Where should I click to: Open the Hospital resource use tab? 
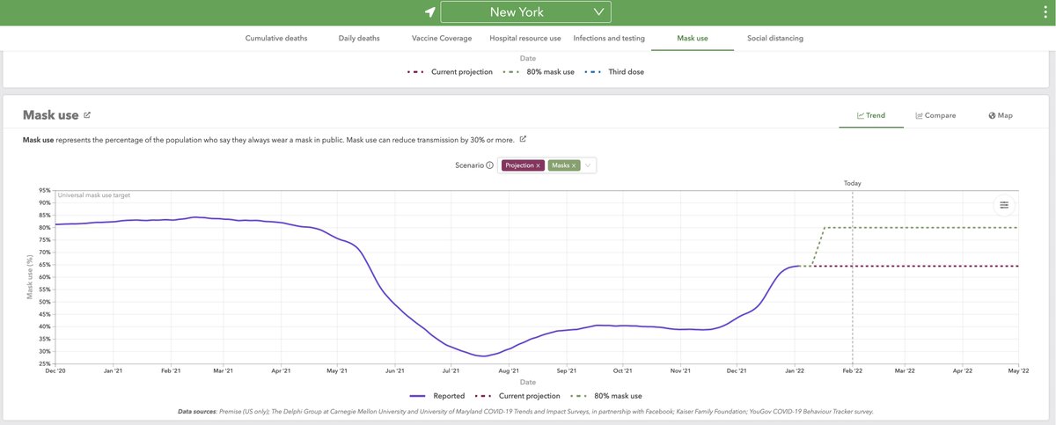[525, 39]
